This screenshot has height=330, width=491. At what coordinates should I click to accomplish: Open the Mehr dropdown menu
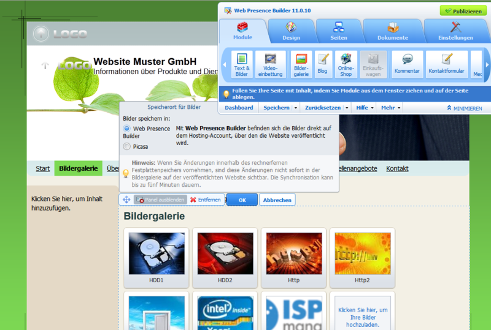[x=390, y=108]
